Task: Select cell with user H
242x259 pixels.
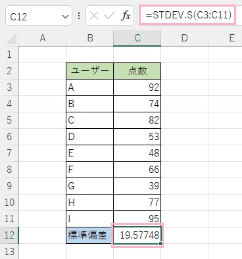Action: click(89, 202)
